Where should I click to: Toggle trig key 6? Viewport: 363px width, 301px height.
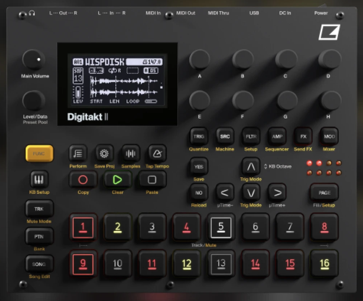pyautogui.click(x=255, y=227)
